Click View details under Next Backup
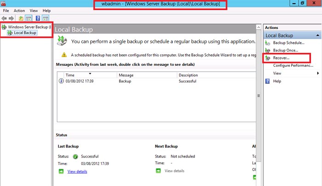The height and width of the screenshot is (186, 322). coord(174,171)
